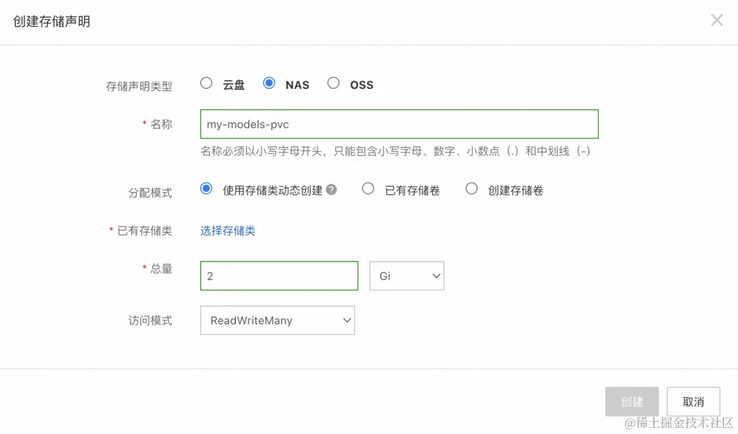Click the name field containing my-models-pvc
Screen dimensions: 738x434
tap(399, 124)
